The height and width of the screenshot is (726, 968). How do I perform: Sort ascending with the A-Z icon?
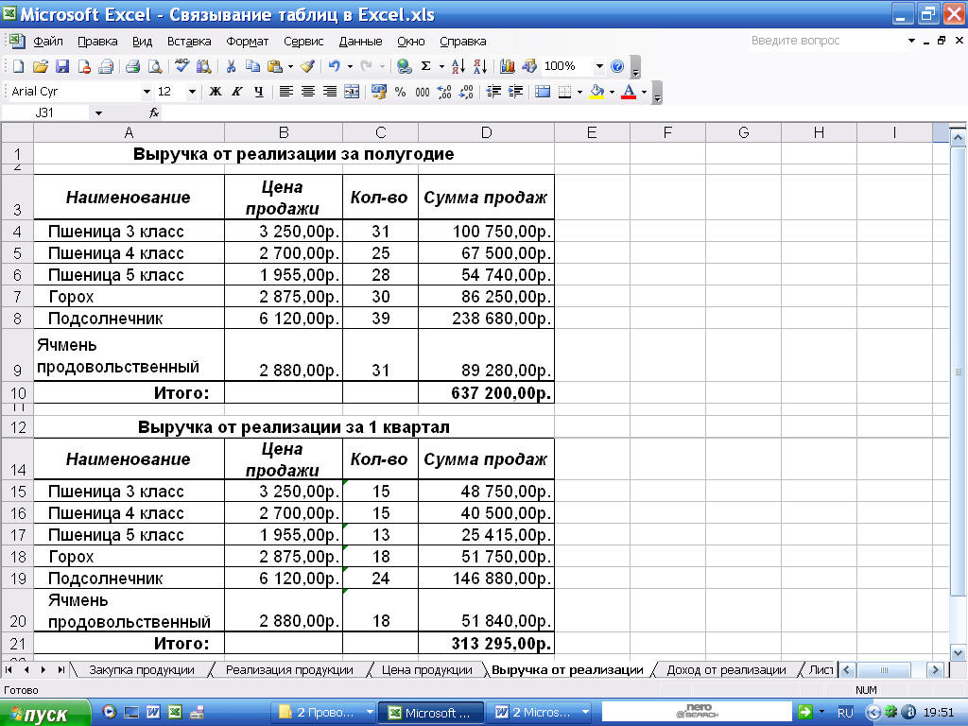(x=458, y=66)
